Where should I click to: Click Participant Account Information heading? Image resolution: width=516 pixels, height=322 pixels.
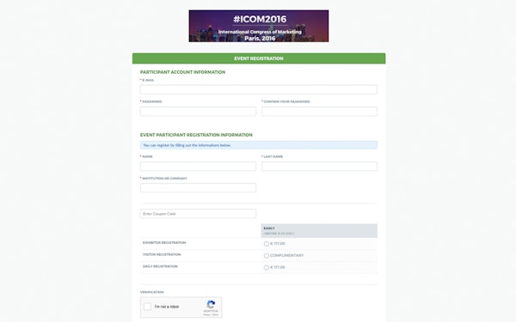coord(182,72)
